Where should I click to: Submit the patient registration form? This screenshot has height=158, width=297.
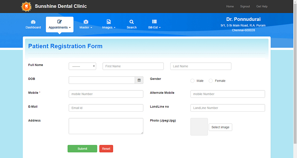pos(82,149)
